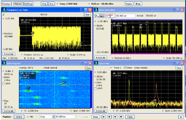Click the marker right arrow button
The image size is (186, 120).
click(109, 117)
